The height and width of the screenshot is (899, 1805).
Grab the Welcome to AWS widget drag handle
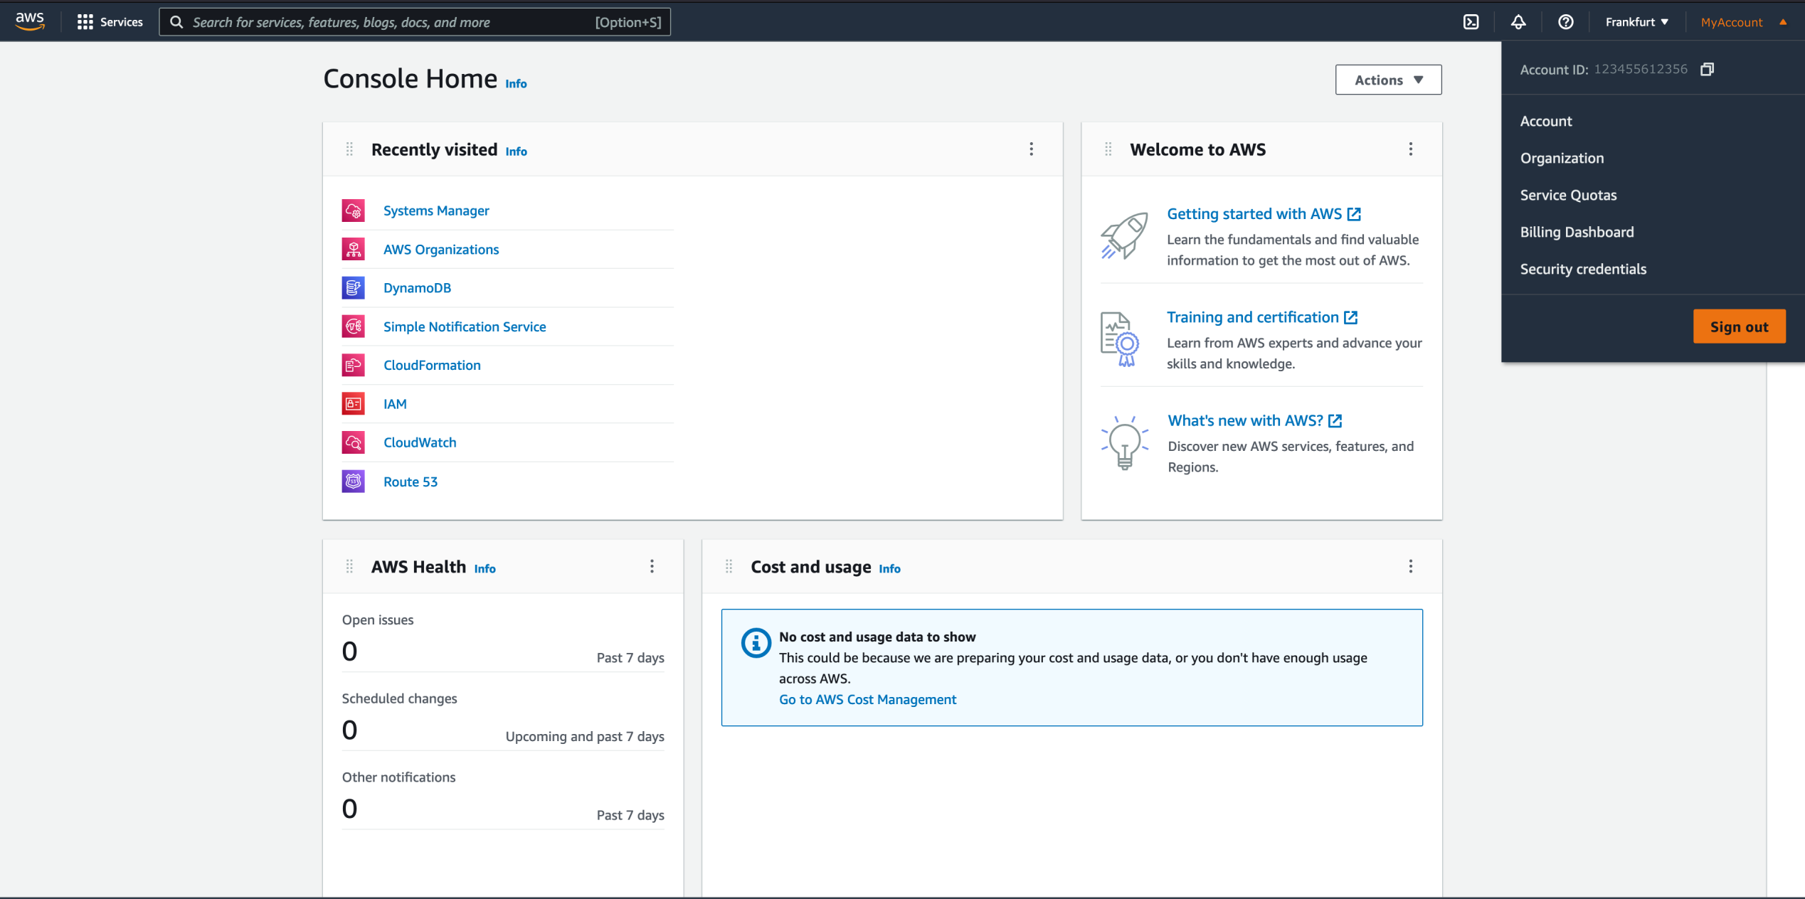(x=1108, y=149)
